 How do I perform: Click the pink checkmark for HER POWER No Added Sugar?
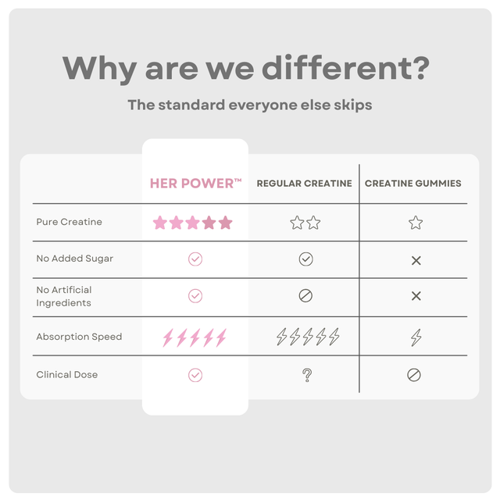coord(195,259)
